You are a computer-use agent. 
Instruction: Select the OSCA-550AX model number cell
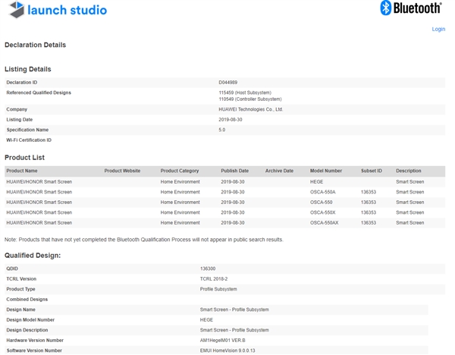point(325,223)
